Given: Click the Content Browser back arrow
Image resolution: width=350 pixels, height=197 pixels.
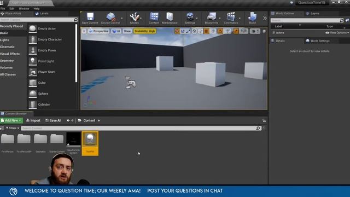Looking at the screenshot, I should coord(68,120).
